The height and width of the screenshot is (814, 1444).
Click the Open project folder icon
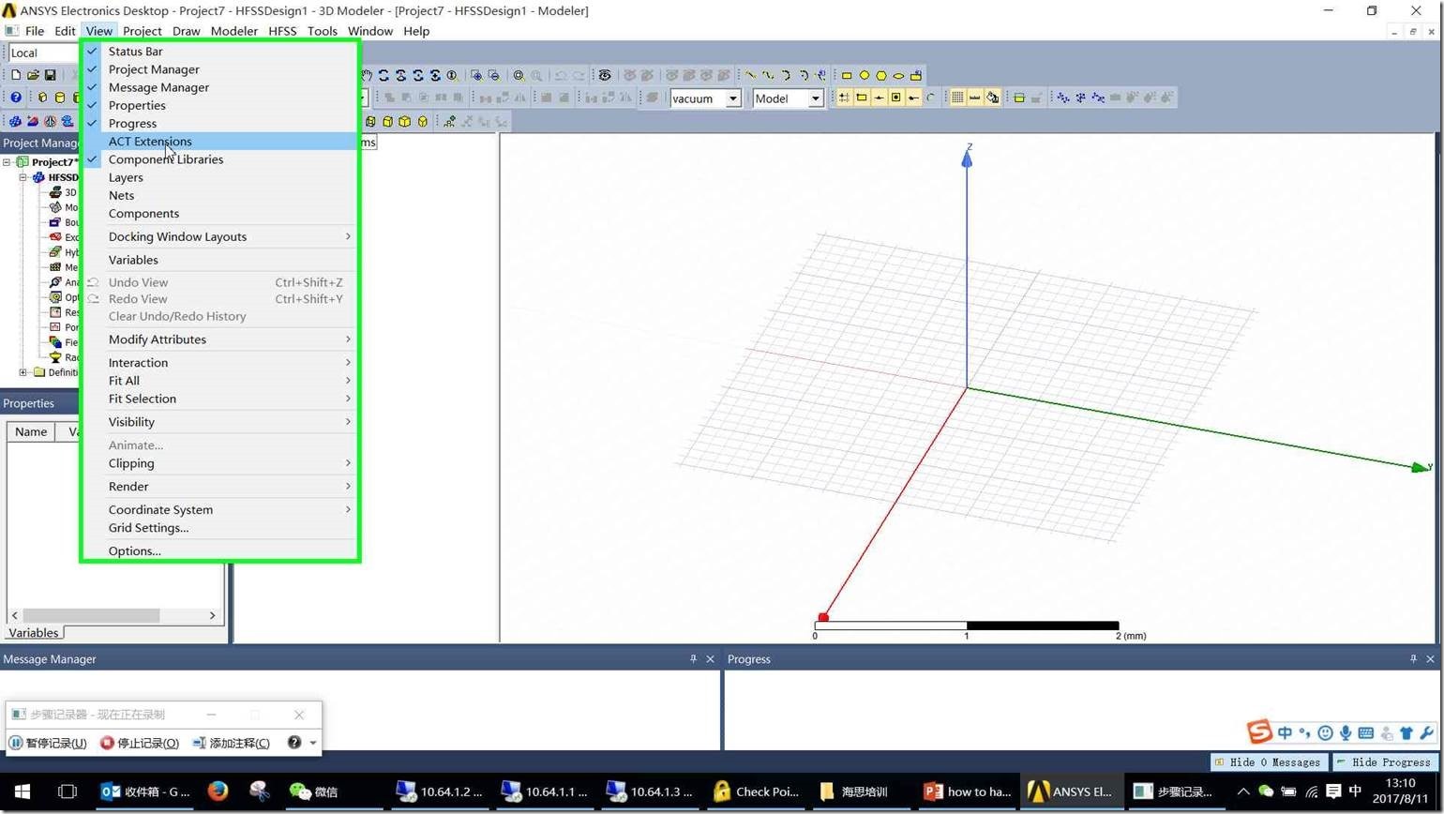coord(33,75)
